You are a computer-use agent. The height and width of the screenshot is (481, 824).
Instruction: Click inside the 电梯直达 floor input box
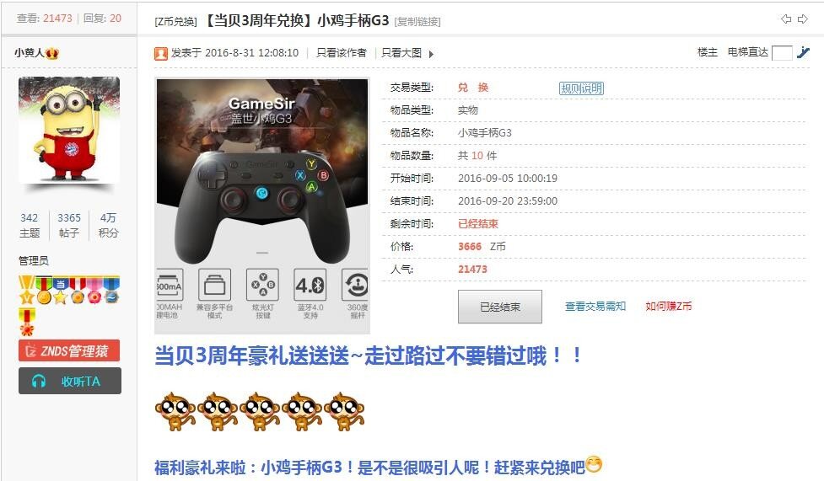click(782, 53)
